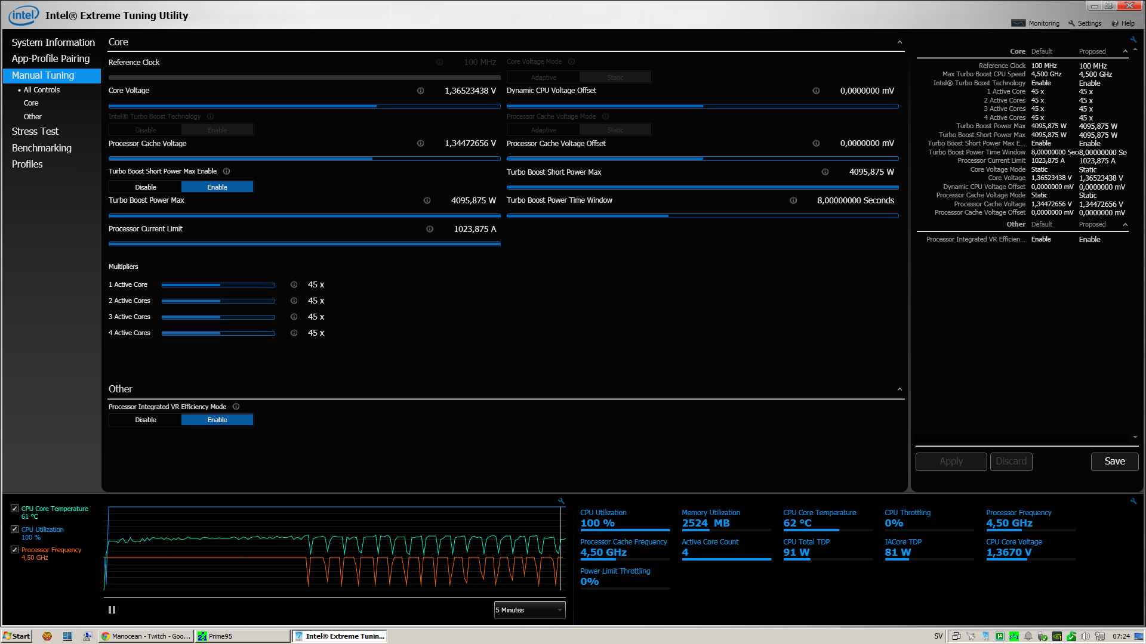Show info for 3 Active Cores multiplier
This screenshot has height=644, width=1146.
pyautogui.click(x=294, y=317)
